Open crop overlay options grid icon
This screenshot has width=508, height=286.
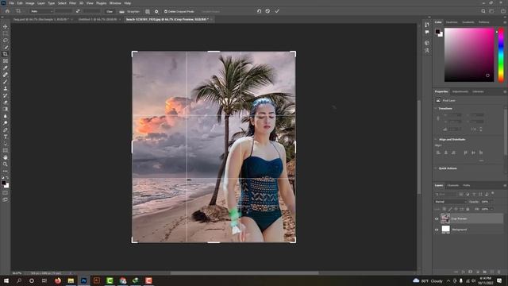click(148, 11)
